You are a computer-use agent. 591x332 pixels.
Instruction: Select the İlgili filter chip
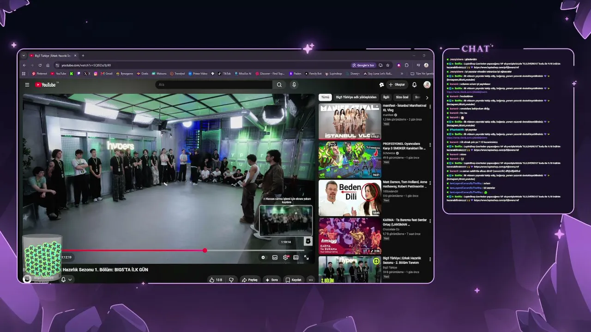coord(386,97)
